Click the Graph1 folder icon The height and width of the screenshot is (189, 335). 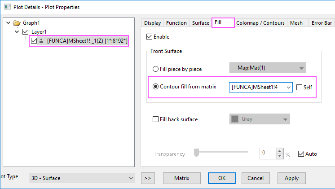pyautogui.click(x=17, y=23)
